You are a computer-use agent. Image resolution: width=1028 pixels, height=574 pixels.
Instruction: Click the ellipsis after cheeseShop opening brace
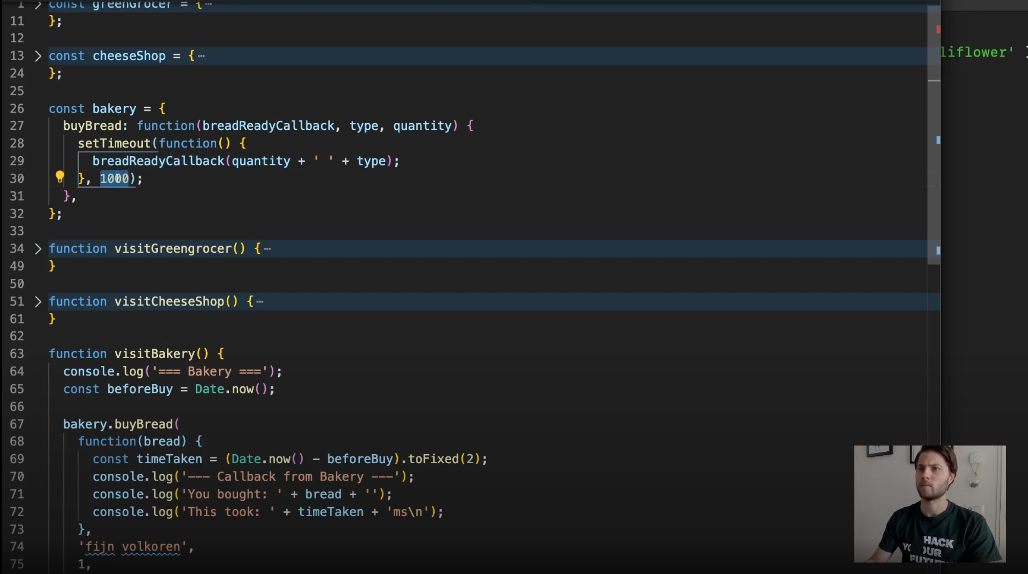(x=202, y=56)
